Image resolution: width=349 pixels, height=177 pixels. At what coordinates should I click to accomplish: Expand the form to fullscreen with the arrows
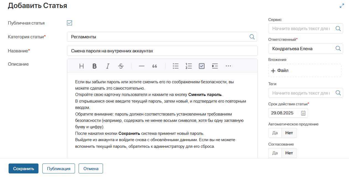pyautogui.click(x=342, y=6)
